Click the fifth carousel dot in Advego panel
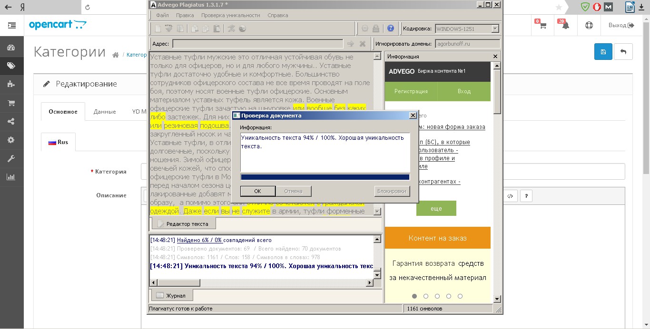 pyautogui.click(x=460, y=296)
